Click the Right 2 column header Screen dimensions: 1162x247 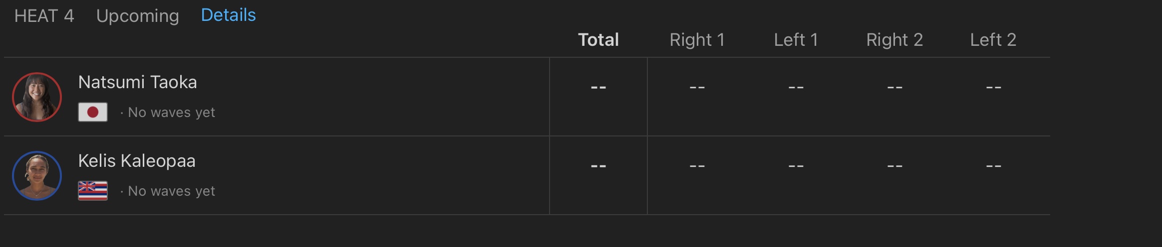pyautogui.click(x=894, y=40)
